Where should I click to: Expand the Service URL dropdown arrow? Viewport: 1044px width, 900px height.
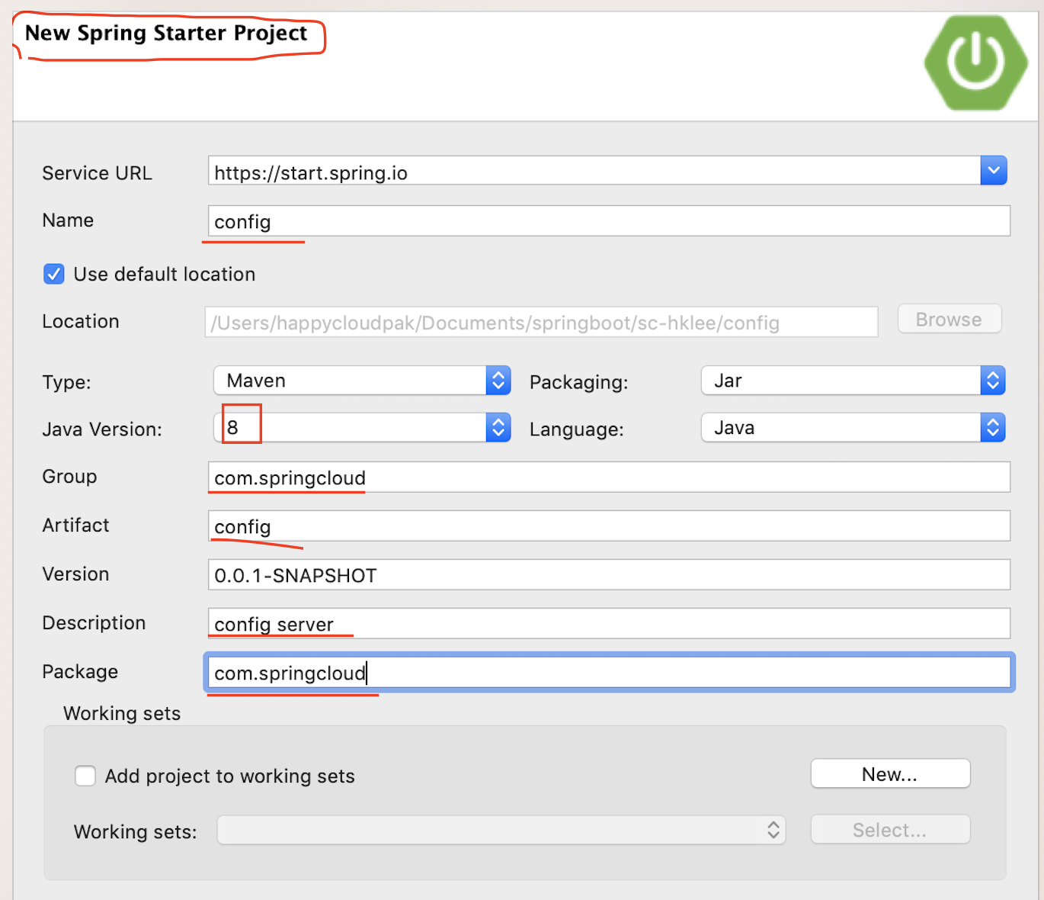tap(994, 171)
